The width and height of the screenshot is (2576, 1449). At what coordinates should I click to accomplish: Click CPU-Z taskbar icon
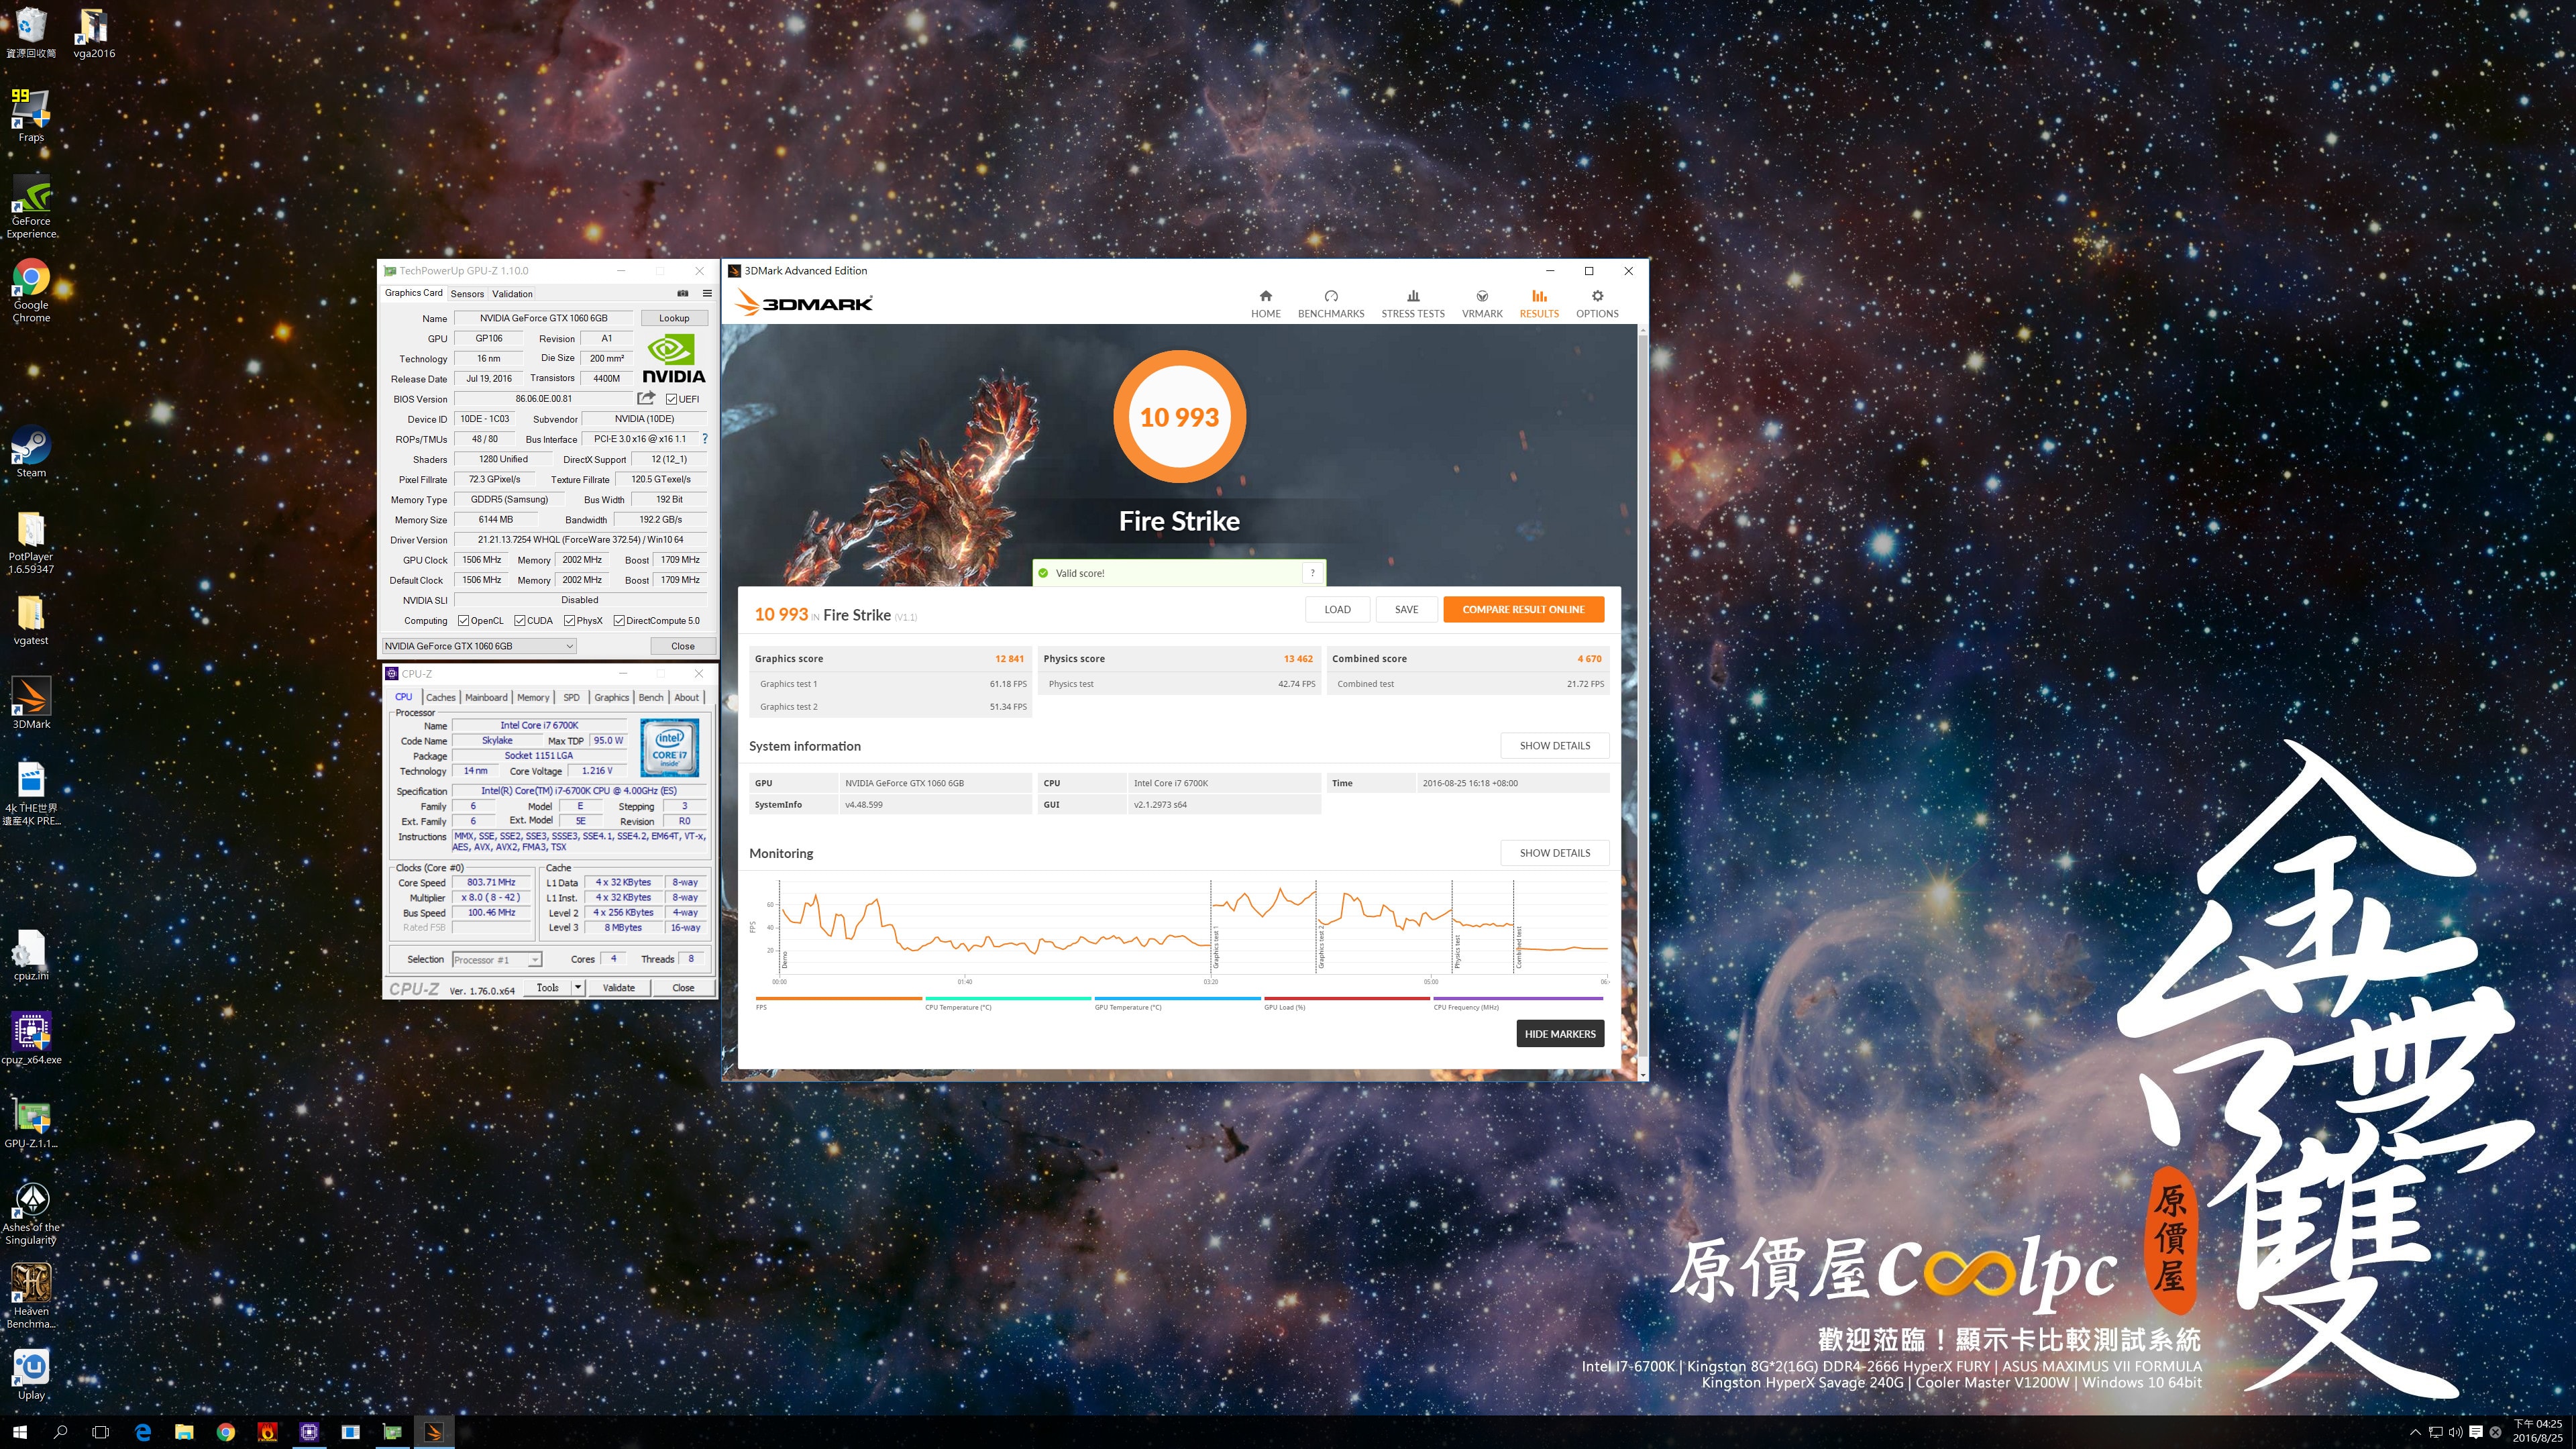click(309, 1432)
